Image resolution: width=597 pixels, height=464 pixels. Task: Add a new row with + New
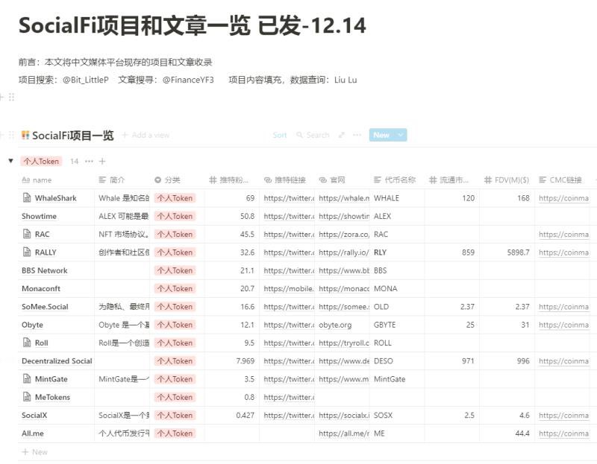tap(34, 452)
